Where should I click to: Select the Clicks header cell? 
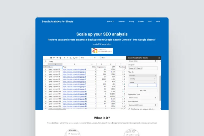click(x=92, y=67)
